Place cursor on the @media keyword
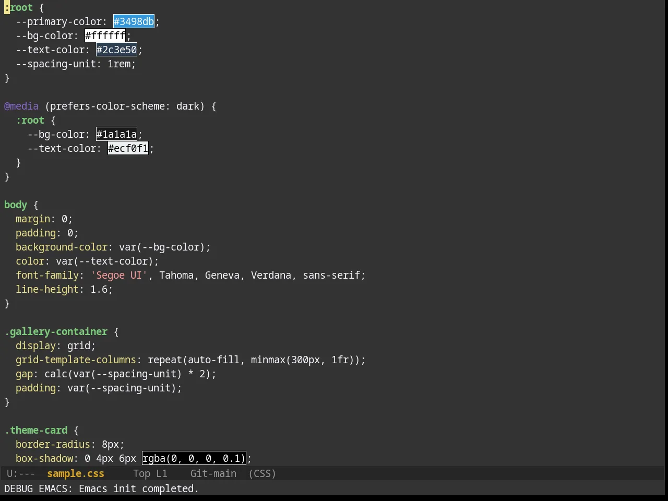The width and height of the screenshot is (668, 501). (x=21, y=106)
